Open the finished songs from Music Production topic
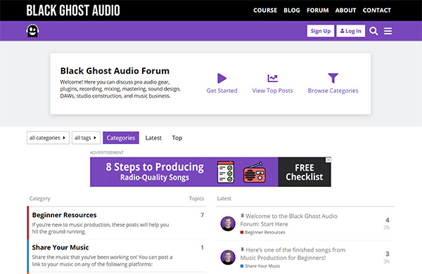The image size is (422, 274). (293, 254)
